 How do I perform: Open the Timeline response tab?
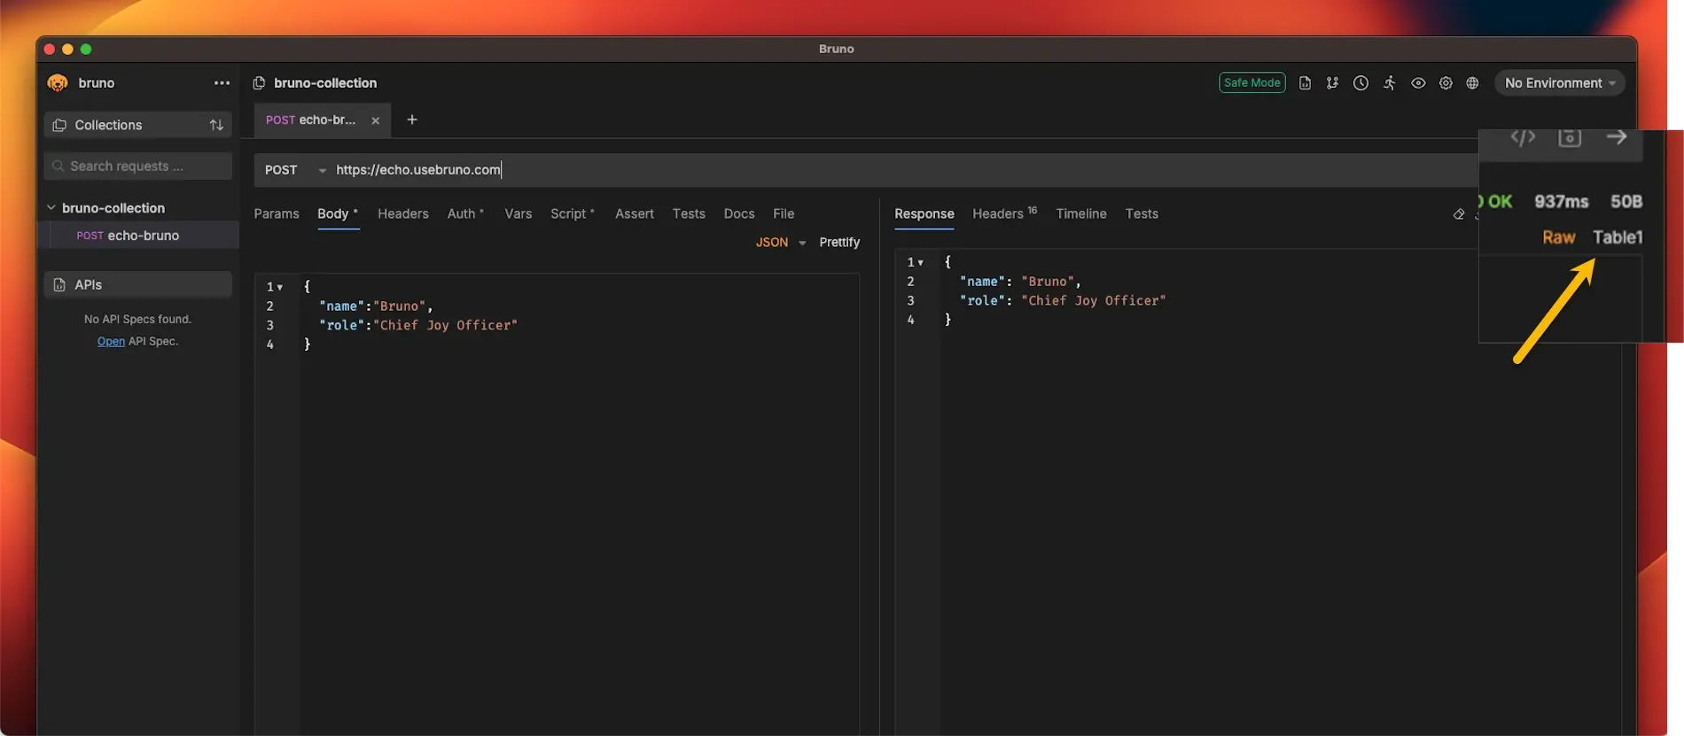click(x=1080, y=214)
